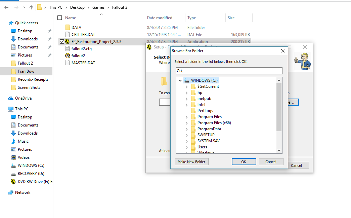Open Downloads under This PC
This screenshot has height=218, width=351.
(x=28, y=133)
